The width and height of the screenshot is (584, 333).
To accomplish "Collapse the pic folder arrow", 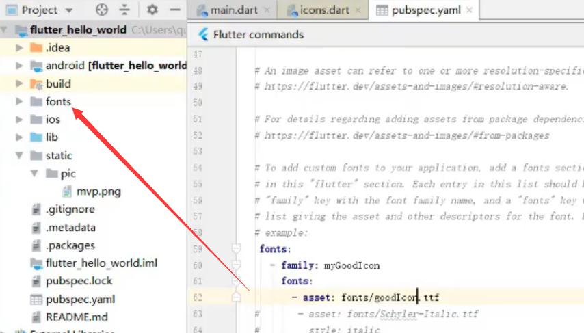I will point(34,173).
